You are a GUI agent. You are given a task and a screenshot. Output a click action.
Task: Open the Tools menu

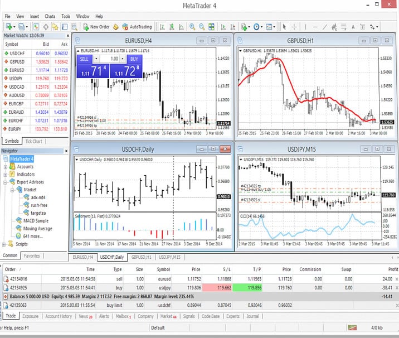[x=66, y=16]
